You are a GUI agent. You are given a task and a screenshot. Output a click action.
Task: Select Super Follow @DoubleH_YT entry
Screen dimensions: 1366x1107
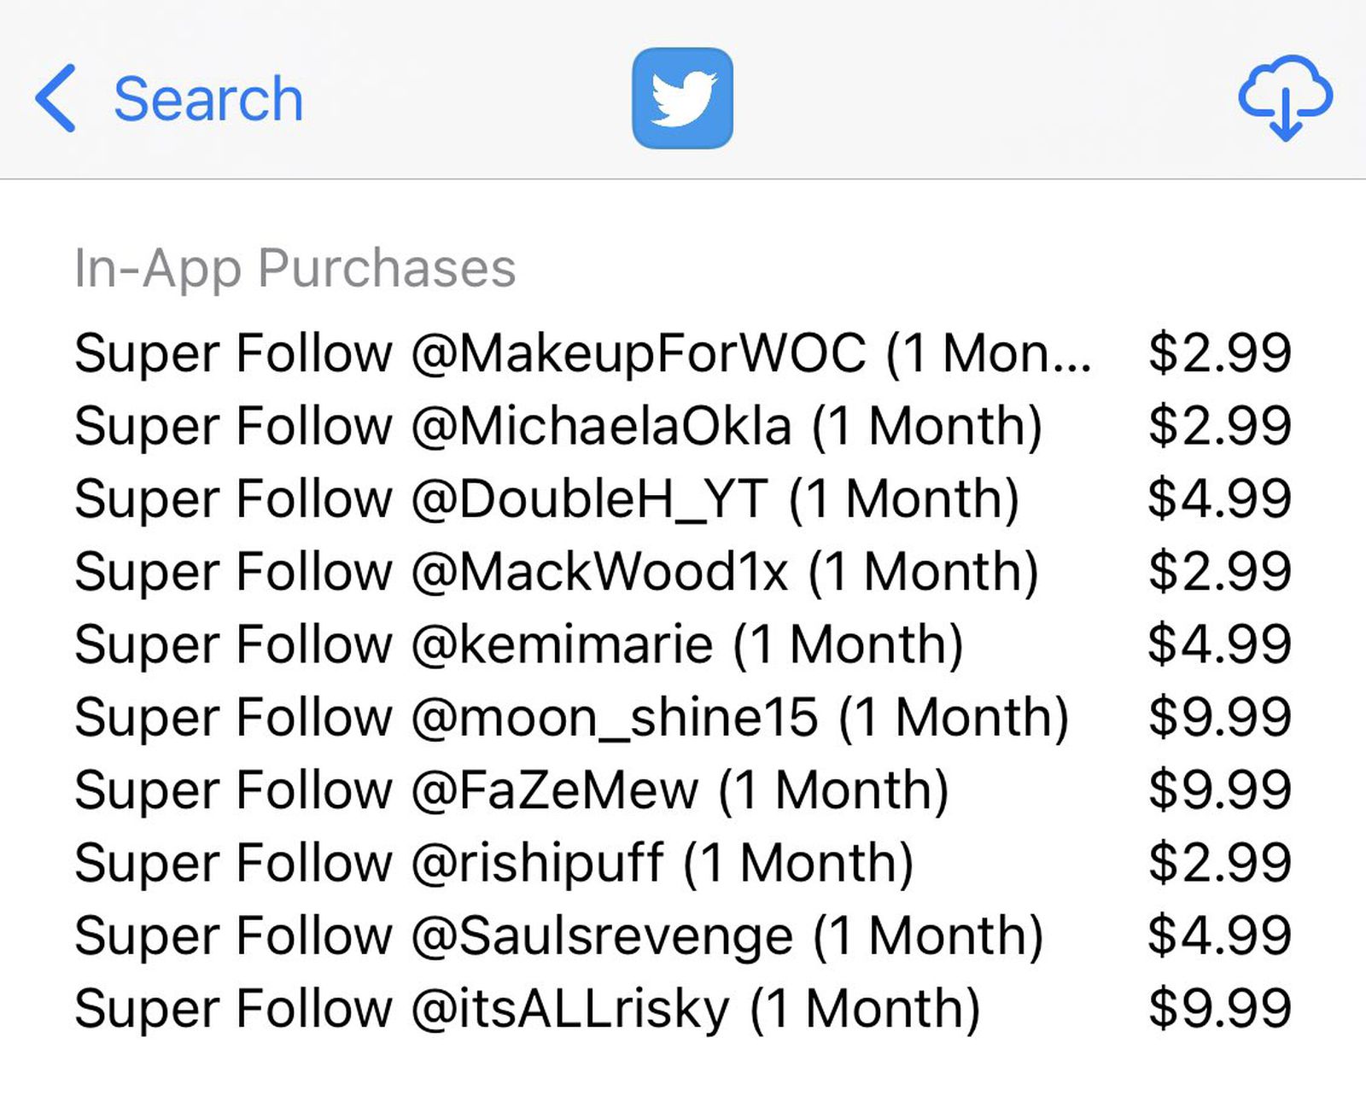point(546,498)
